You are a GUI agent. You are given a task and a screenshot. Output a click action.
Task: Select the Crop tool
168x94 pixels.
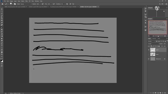point(2,18)
